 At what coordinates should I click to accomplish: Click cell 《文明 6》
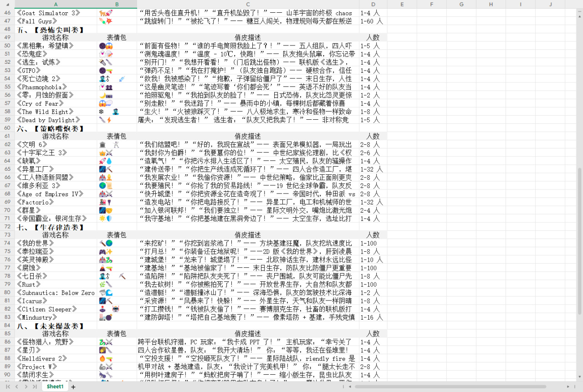pos(56,144)
